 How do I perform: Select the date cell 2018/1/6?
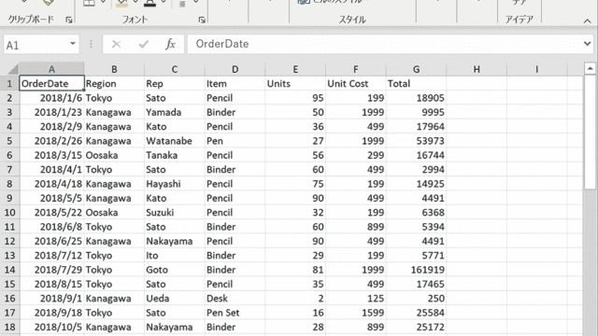coord(52,98)
